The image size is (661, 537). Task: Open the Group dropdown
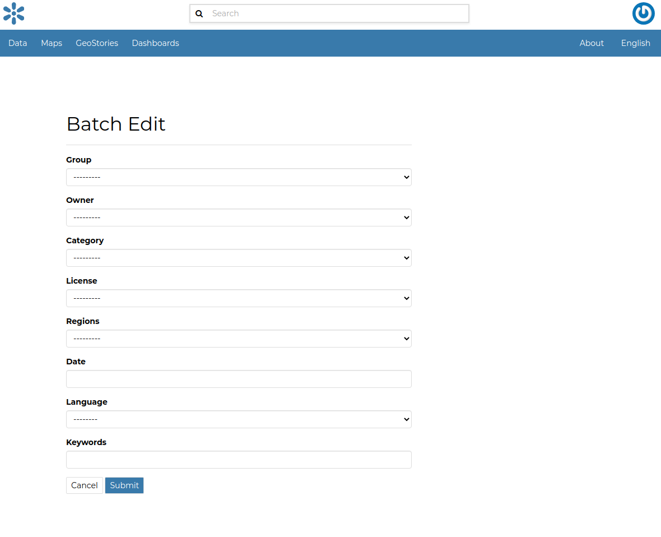point(239,177)
